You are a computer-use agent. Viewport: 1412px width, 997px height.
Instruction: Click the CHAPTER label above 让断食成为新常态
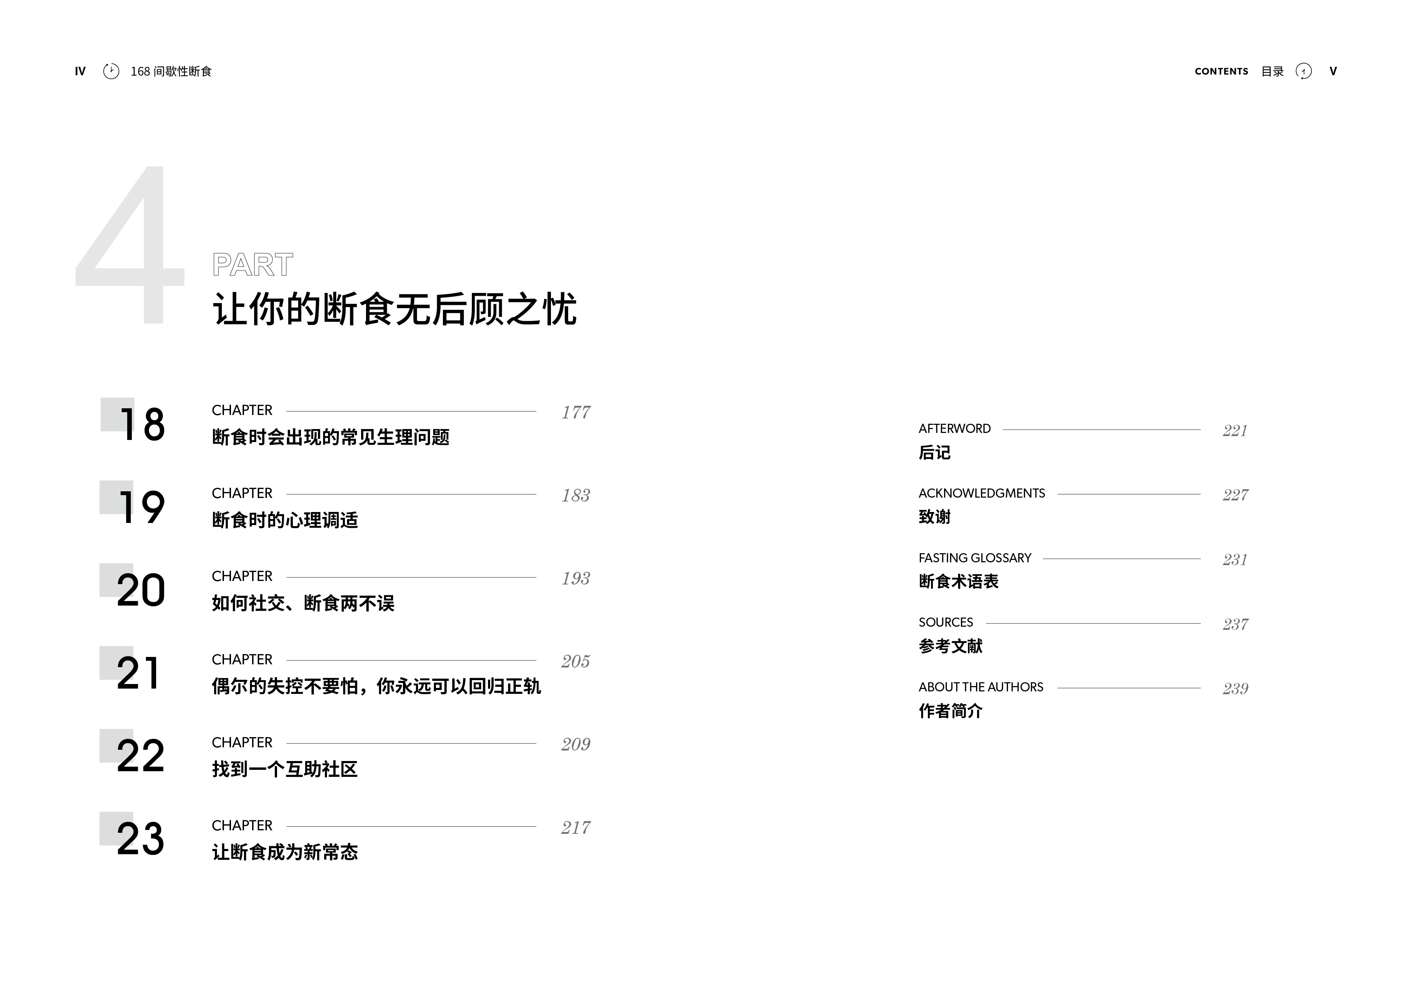click(x=242, y=825)
